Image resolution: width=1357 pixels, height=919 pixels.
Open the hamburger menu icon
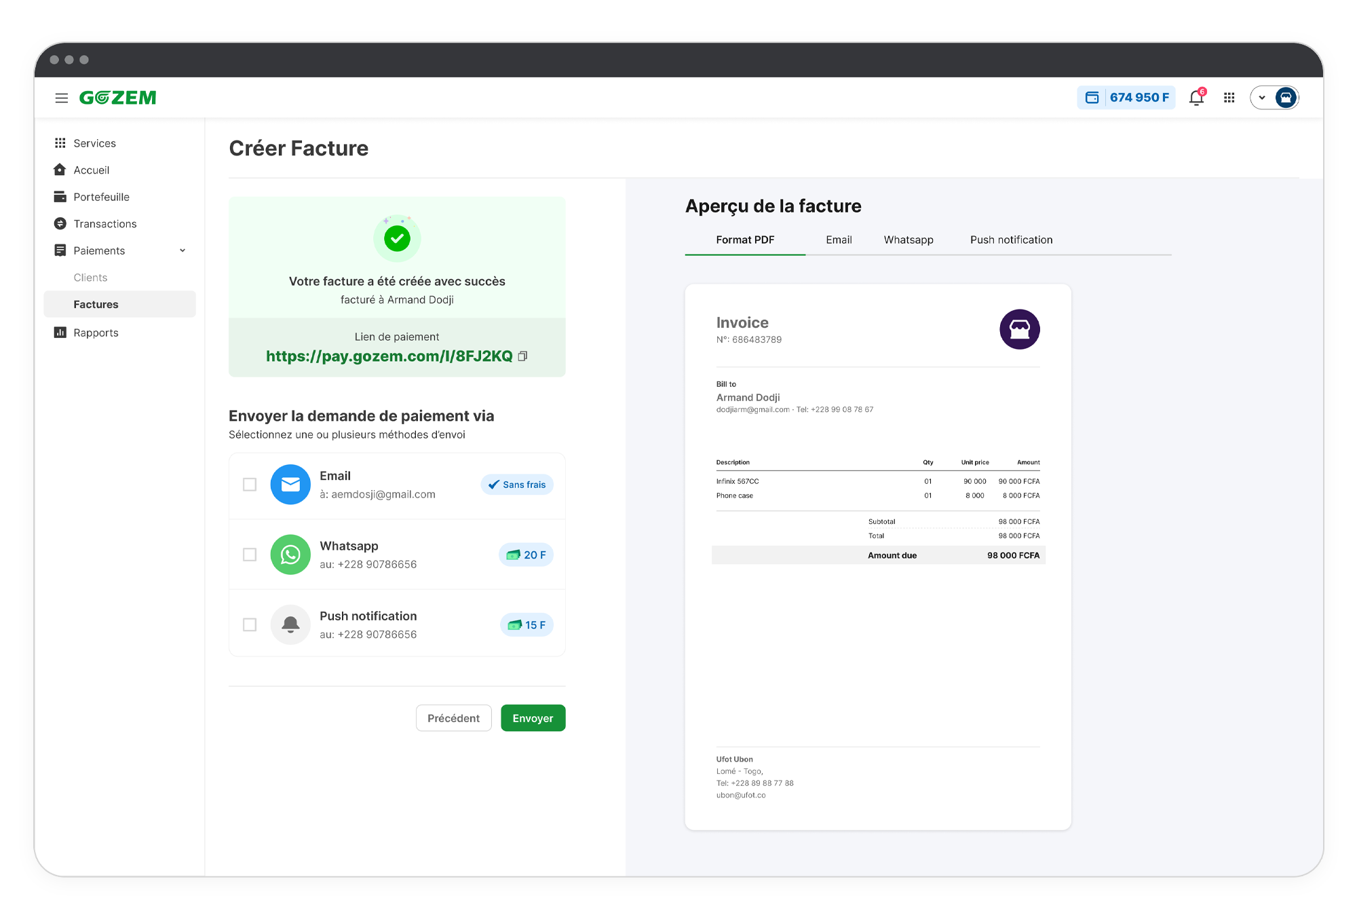[62, 98]
